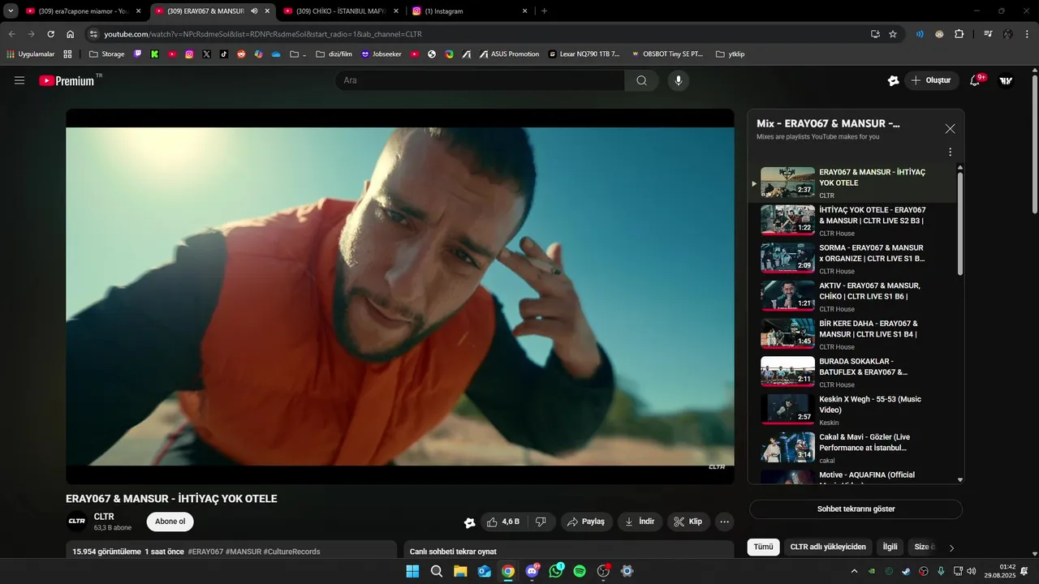Click install app icon in address bar
This screenshot has height=584, width=1039.
click(875, 34)
